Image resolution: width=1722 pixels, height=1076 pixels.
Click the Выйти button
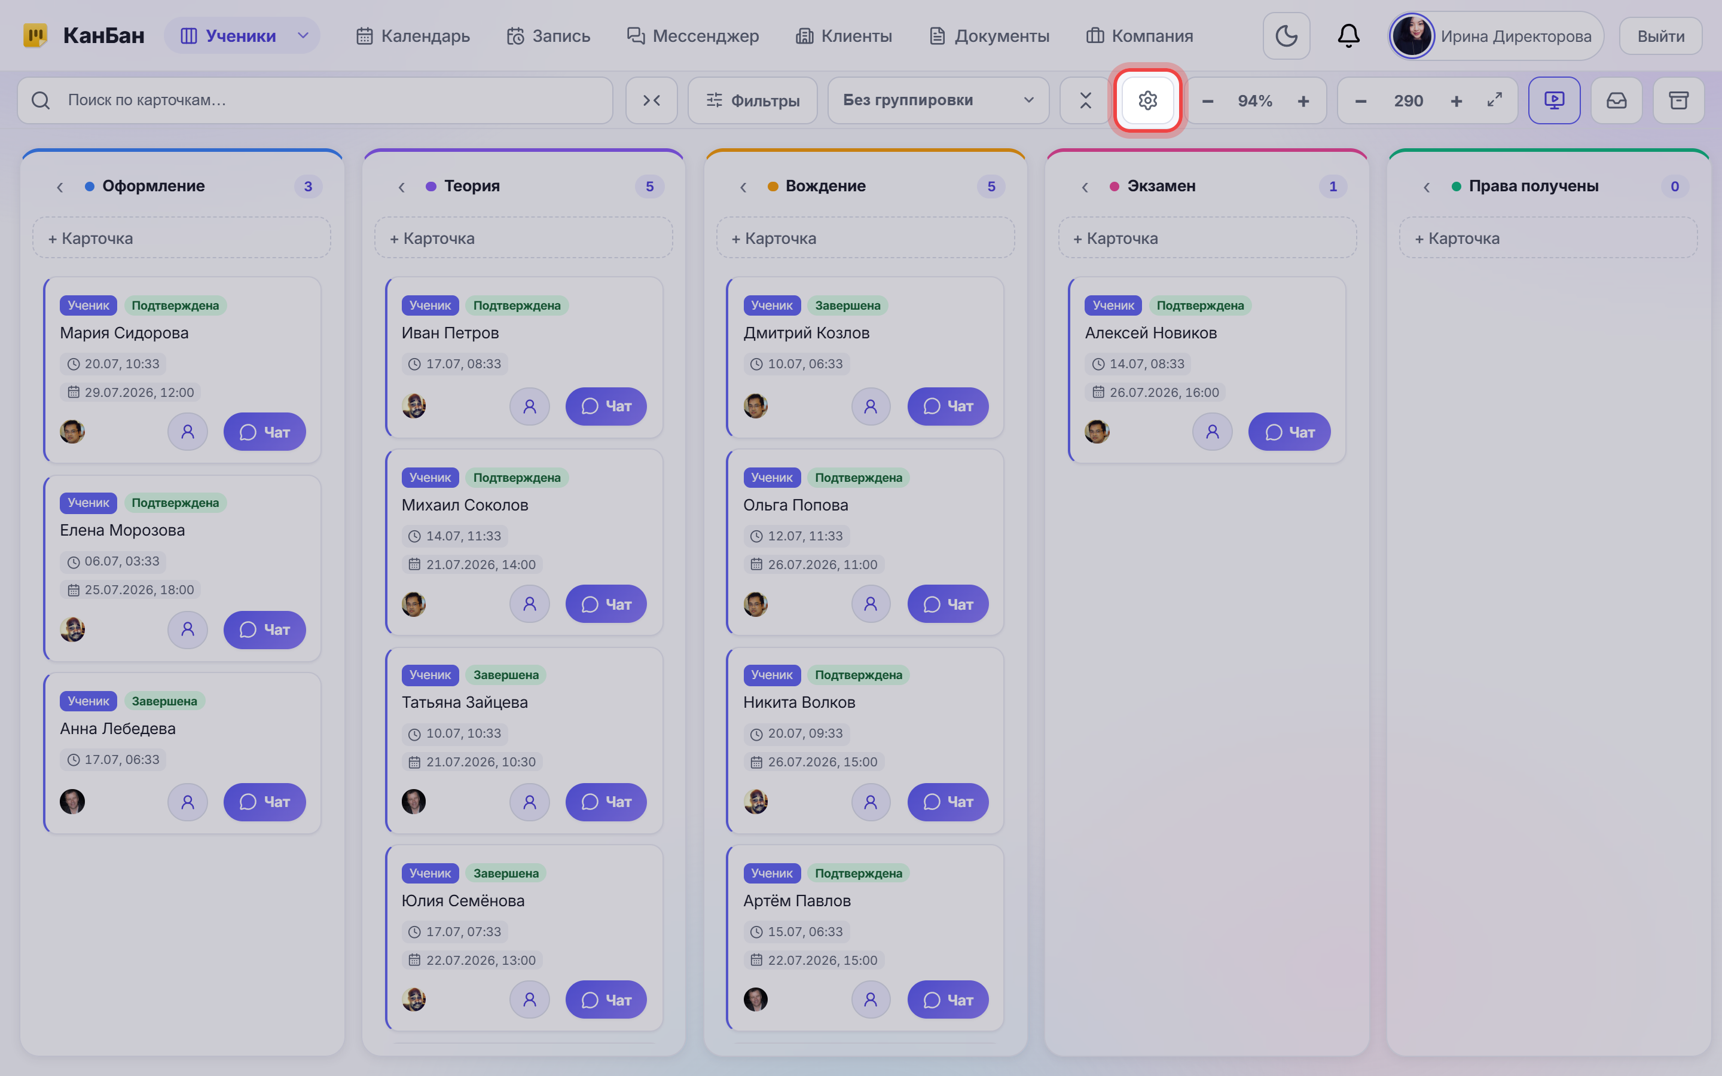pos(1660,36)
